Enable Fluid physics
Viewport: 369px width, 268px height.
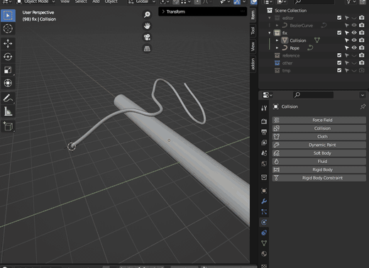319,162
